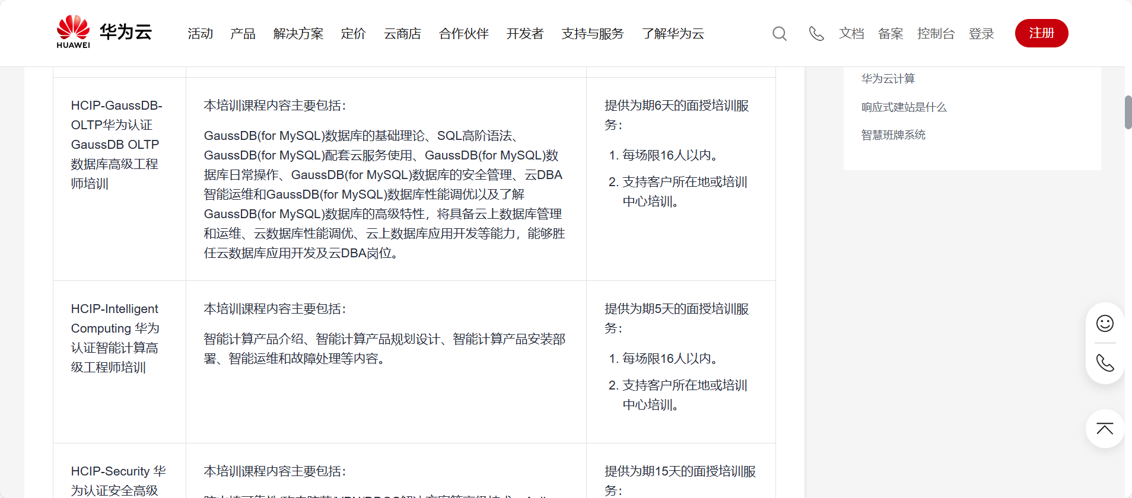Click 提供为期5天的面授培训服务 text
The height and width of the screenshot is (498, 1132).
point(677,318)
